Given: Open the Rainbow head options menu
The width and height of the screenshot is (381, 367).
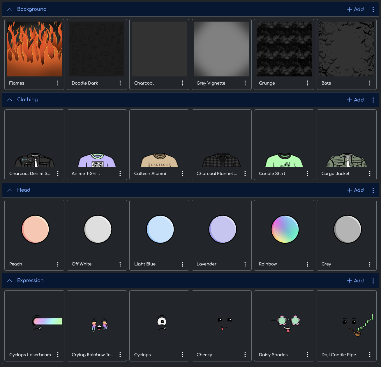Looking at the screenshot, I should tap(307, 264).
